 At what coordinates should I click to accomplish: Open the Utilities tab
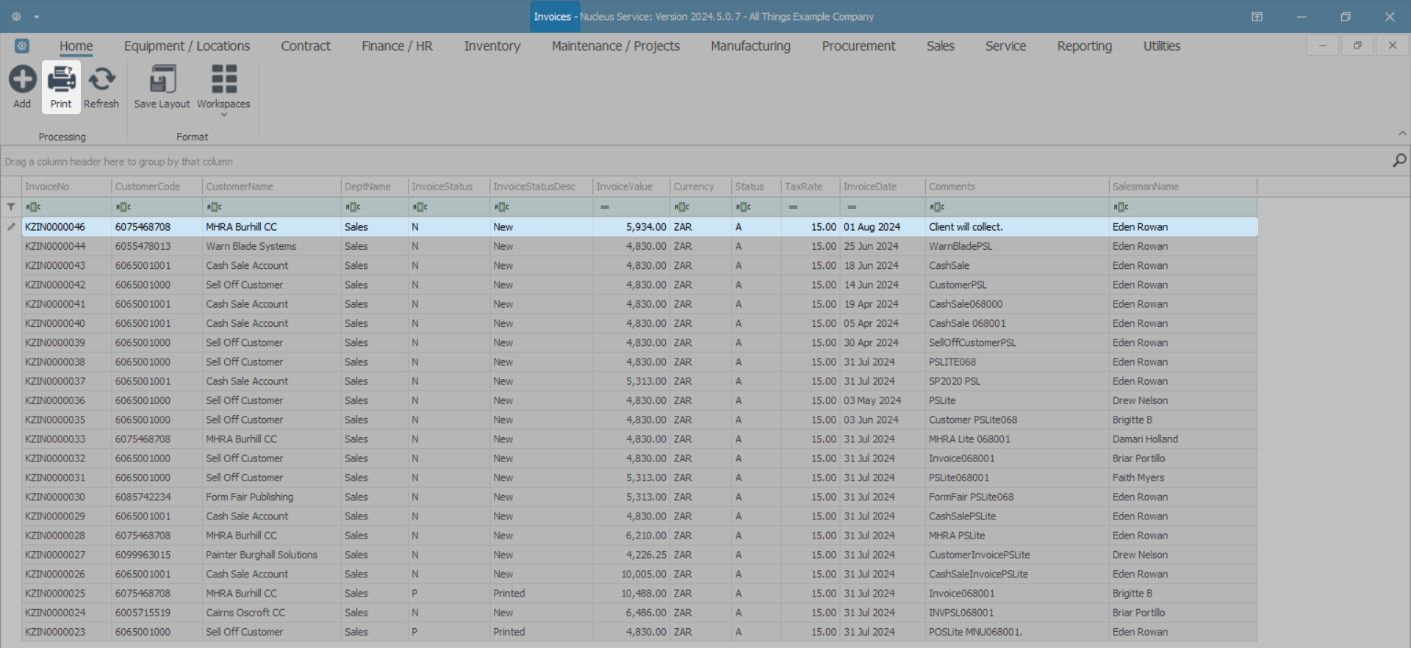tap(1162, 46)
